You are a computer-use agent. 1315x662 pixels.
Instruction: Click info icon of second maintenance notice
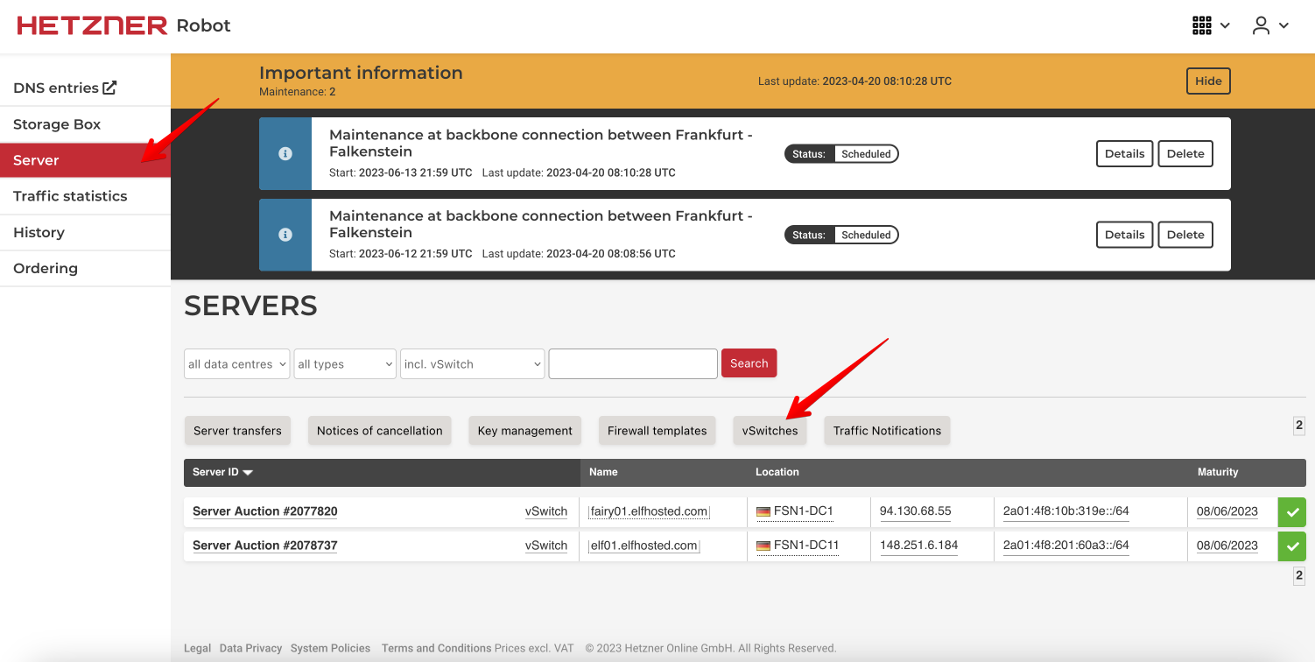pyautogui.click(x=285, y=235)
